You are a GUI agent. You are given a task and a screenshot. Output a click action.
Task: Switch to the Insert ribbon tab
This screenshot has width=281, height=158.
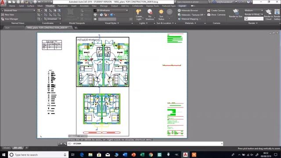pos(74,6)
